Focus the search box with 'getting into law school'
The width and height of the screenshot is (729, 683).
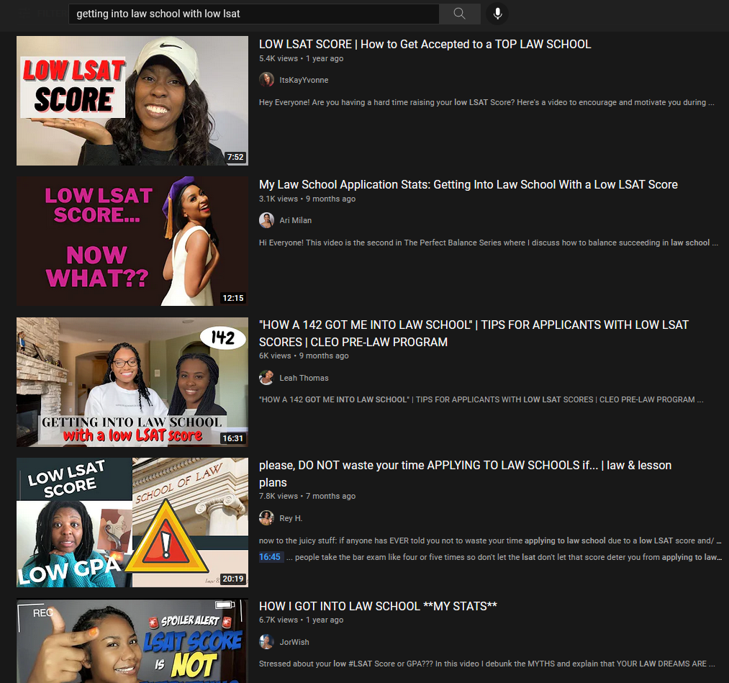254,14
